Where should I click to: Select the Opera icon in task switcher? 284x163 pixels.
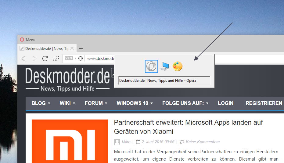(151, 66)
